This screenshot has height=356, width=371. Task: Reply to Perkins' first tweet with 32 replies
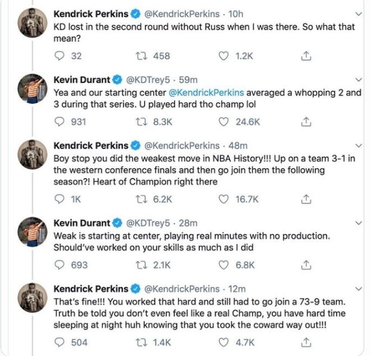[x=59, y=56]
